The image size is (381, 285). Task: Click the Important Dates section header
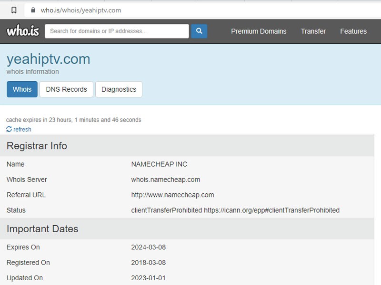click(187, 229)
